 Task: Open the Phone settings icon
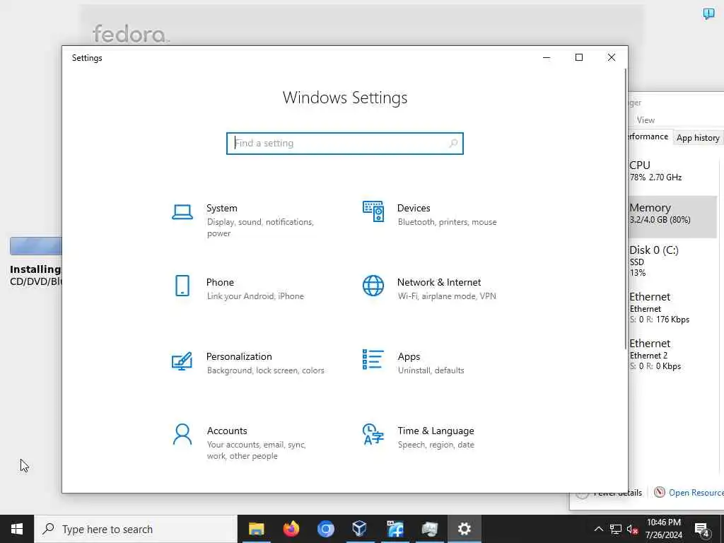(182, 286)
